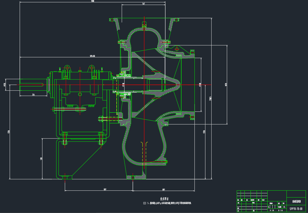Screen dimensions: 308x213
Task: Click the 1094.68 horizontal dimension text
Action: pos(92,56)
